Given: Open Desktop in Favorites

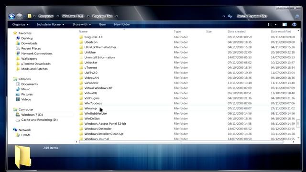Looking at the screenshot, I should click(27, 38).
